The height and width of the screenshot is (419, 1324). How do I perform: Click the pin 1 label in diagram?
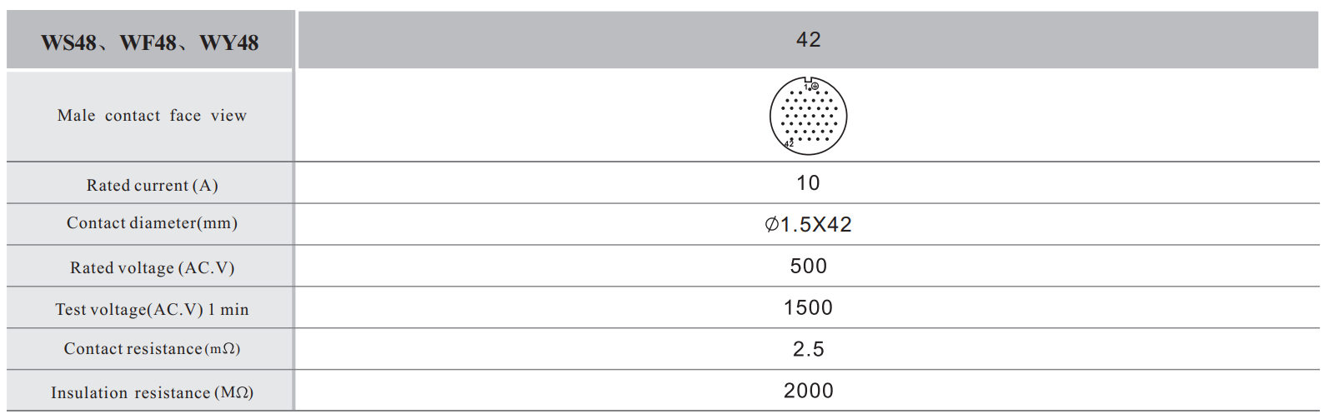tap(806, 86)
